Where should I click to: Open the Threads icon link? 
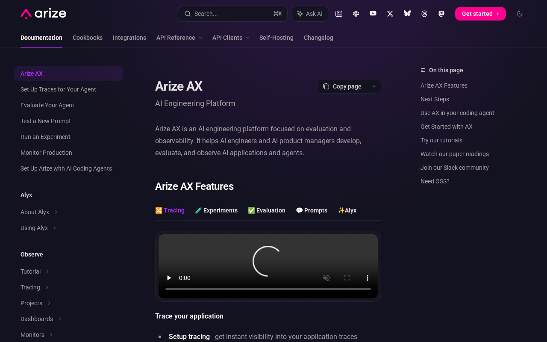click(424, 14)
